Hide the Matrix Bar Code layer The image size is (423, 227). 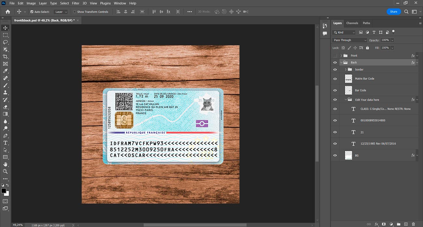335,78
